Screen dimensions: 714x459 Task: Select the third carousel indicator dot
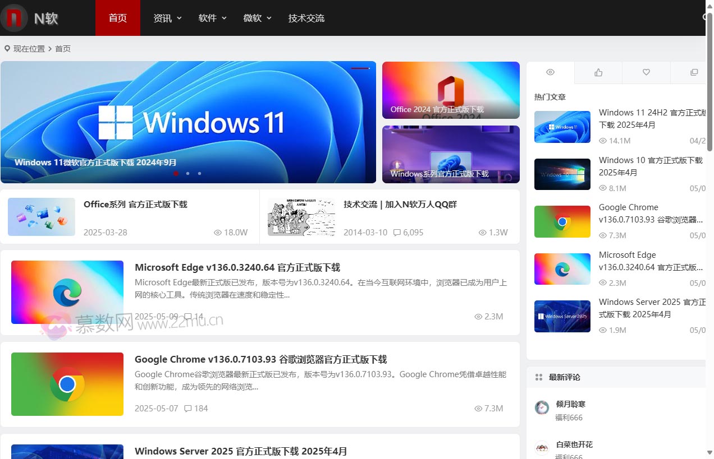[x=199, y=174]
